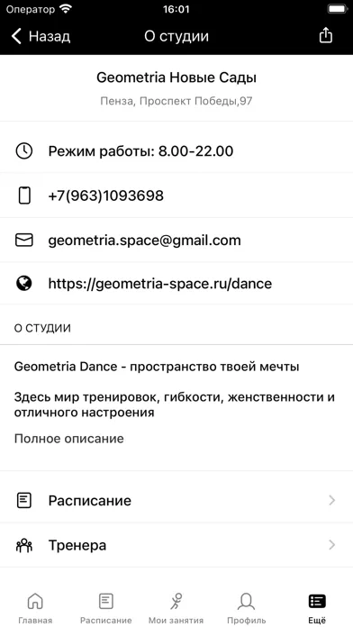Call the number +7(963)1093698
353x627 pixels.
point(106,195)
